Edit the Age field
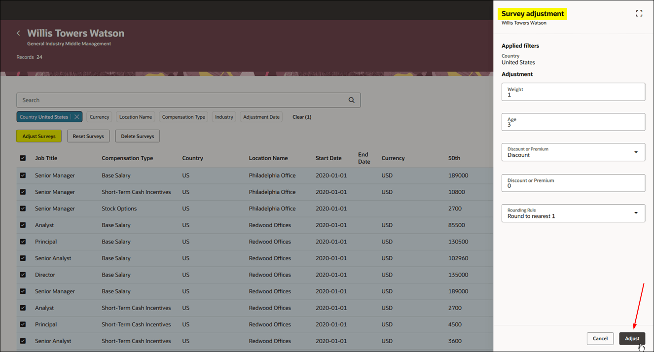Viewport: 654px width, 352px height. 573,122
